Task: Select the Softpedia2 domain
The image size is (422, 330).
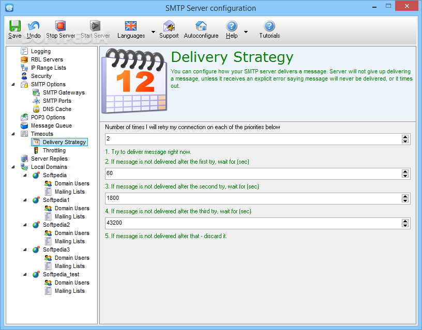Action: (56, 225)
